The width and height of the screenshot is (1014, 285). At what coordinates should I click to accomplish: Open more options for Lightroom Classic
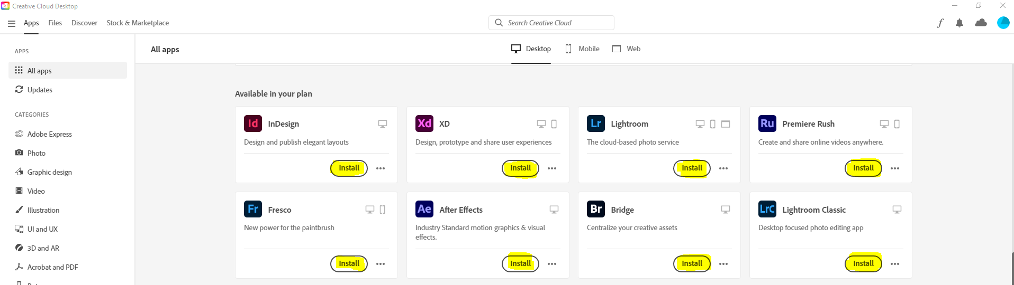click(895, 264)
